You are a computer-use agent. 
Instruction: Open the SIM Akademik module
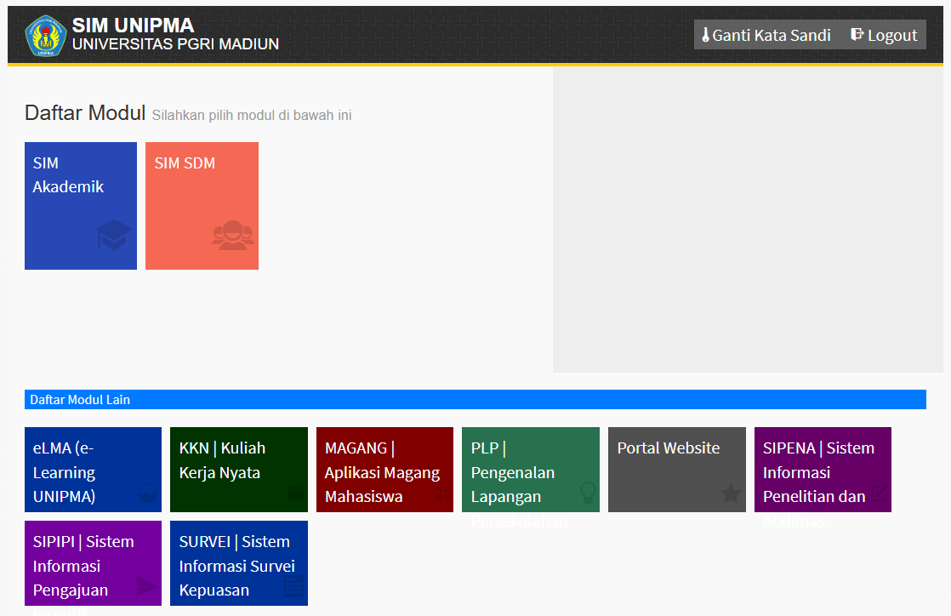click(81, 205)
